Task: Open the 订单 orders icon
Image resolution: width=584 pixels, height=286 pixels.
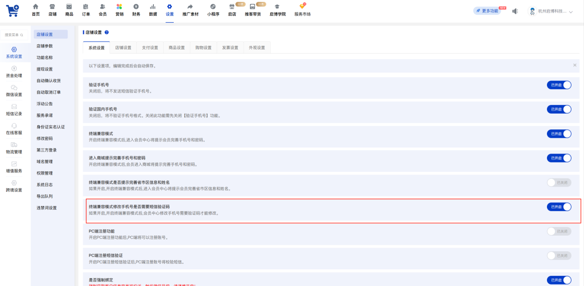Action: coord(86,7)
